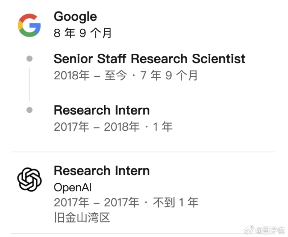288x237 pixels.
Task: Click the Google logo icon
Action: click(29, 25)
